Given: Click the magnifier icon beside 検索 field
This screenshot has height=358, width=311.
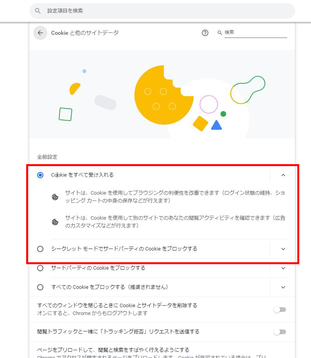Looking at the screenshot, I should [220, 33].
